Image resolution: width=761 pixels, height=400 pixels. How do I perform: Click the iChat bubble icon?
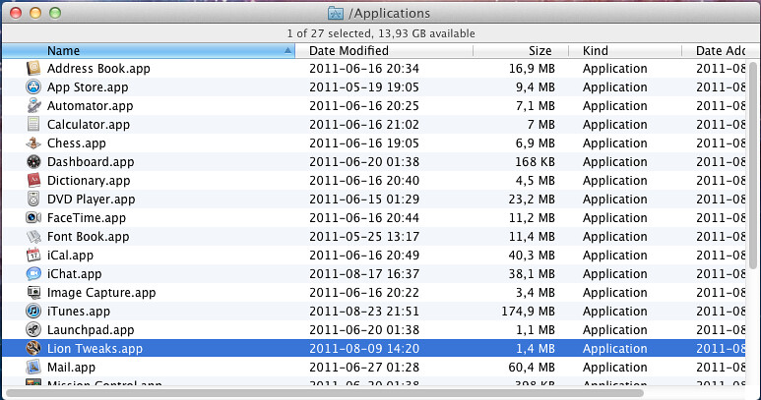coord(33,273)
